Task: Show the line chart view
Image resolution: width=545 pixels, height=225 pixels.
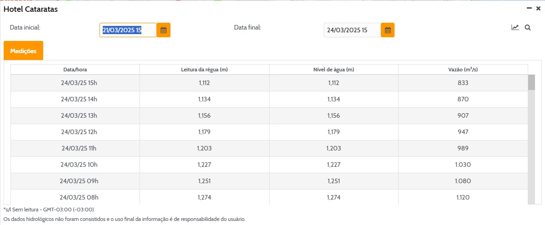Action: [515, 27]
